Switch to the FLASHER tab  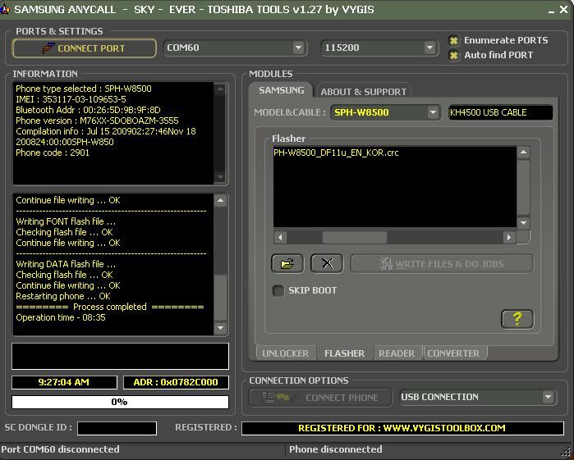coord(344,353)
